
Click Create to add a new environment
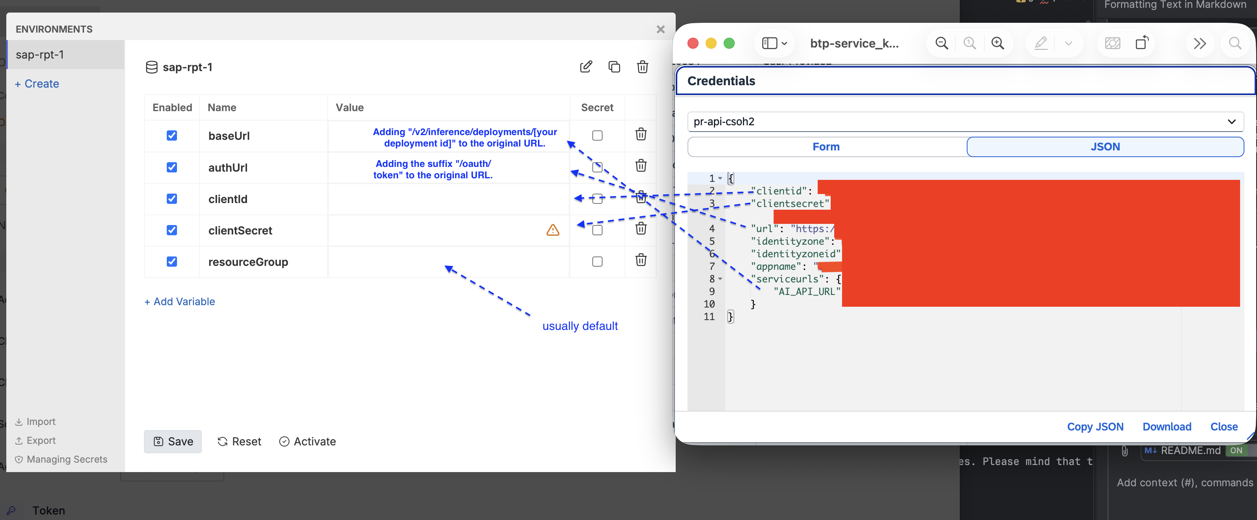pyautogui.click(x=37, y=84)
